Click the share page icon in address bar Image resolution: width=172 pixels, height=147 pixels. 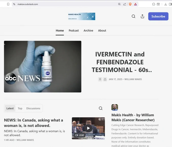point(125,4)
